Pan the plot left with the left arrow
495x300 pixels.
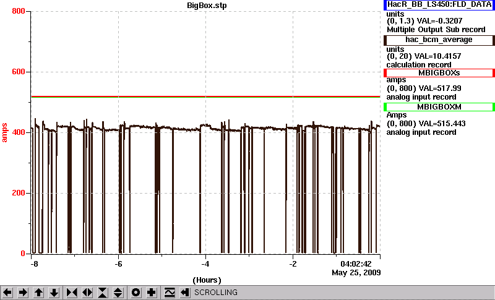click(7, 293)
